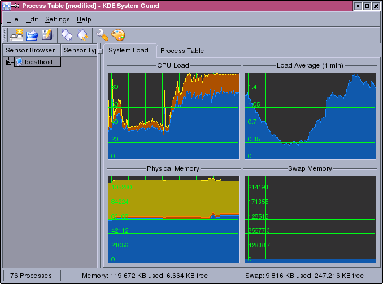
Task: Switch to the Process Table tab
Action: click(182, 51)
